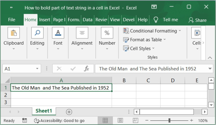Open the Alignment group icon

(82, 33)
